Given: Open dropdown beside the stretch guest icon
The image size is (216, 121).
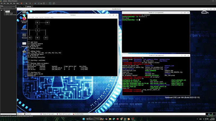Looking at the screenshot, I should pyautogui.click(x=55, y=3).
